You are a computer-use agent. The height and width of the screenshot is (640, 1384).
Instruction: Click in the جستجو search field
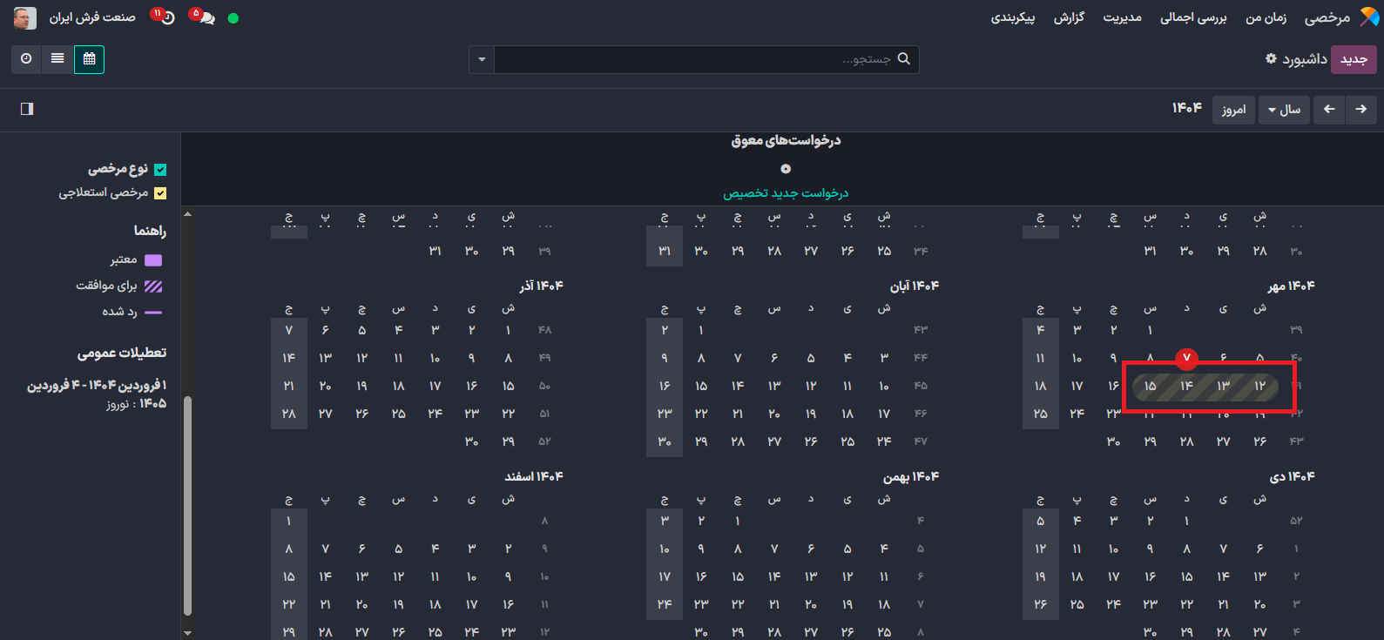pyautogui.click(x=697, y=59)
